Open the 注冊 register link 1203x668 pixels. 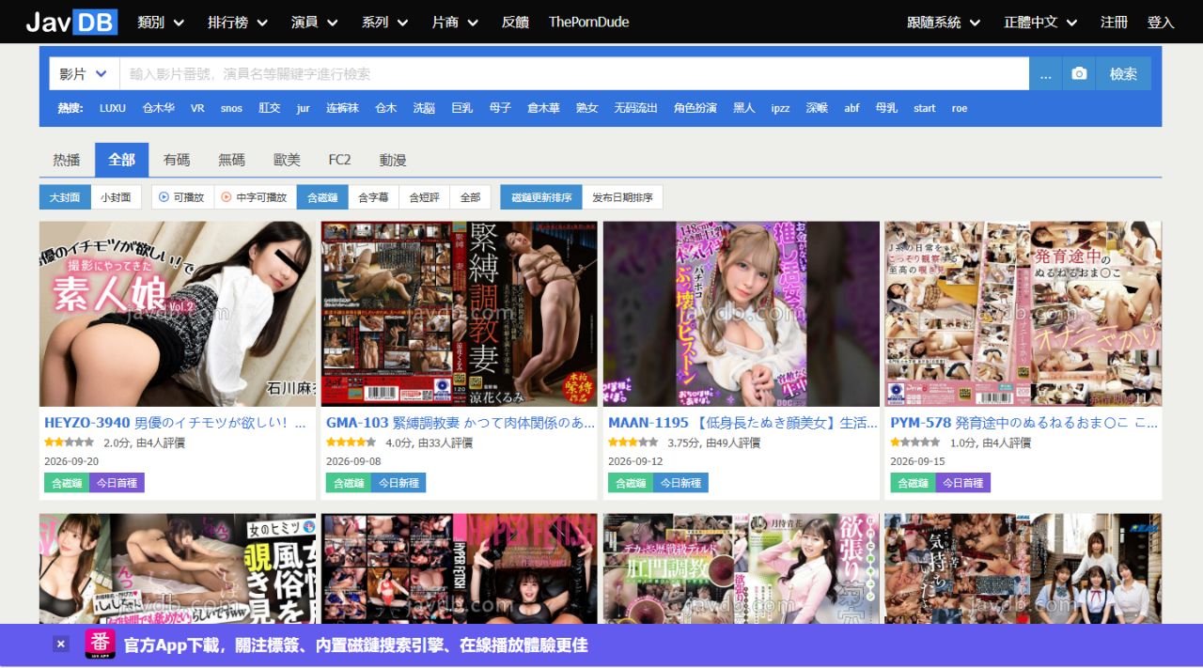[1114, 22]
